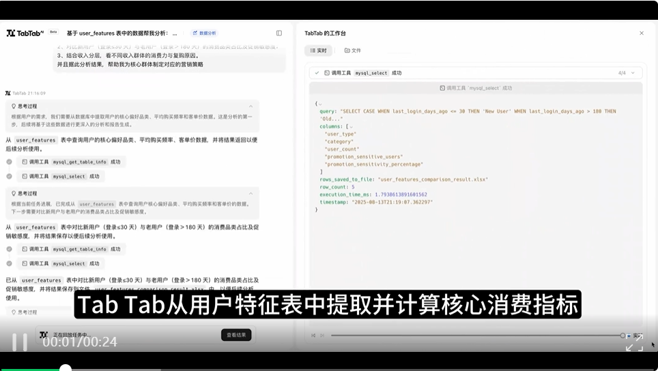Pause the video playback
The height and width of the screenshot is (371, 658).
(x=20, y=342)
